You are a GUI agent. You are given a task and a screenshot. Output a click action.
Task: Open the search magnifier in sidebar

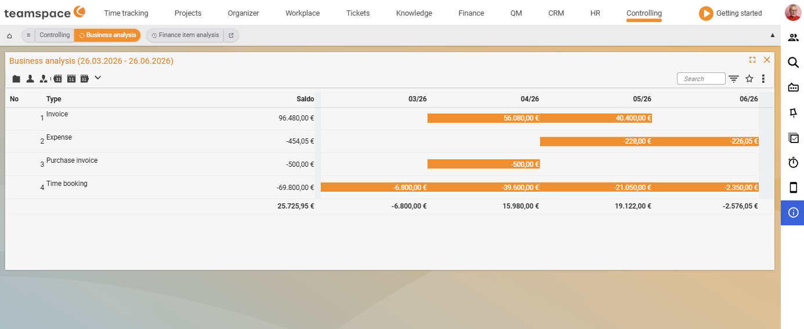point(794,63)
